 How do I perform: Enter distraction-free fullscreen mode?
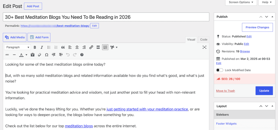205,47
